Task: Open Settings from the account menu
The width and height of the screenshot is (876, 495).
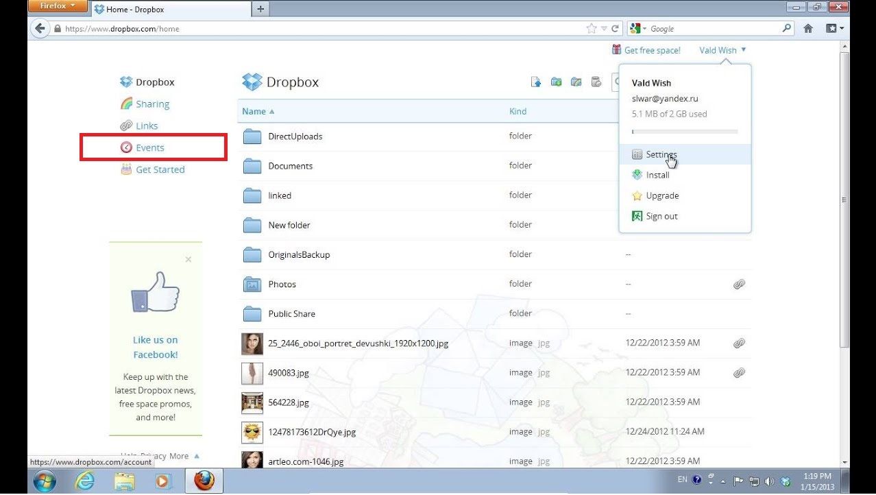Action: pyautogui.click(x=685, y=155)
